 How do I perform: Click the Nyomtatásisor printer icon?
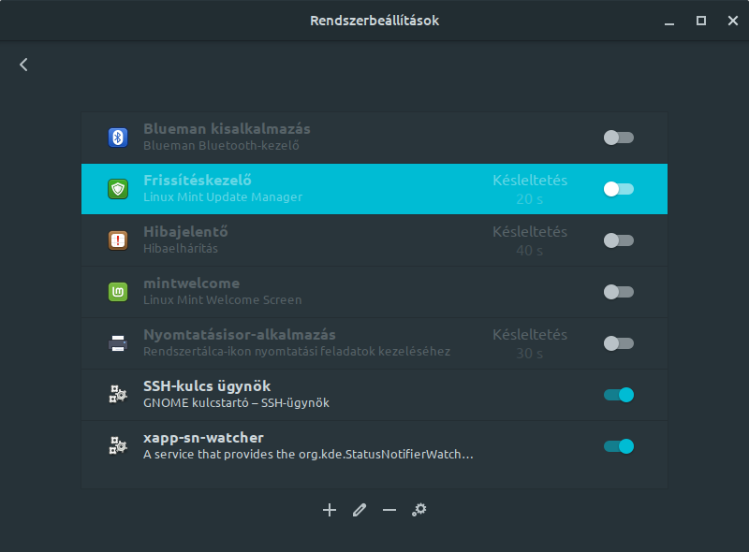tap(118, 343)
